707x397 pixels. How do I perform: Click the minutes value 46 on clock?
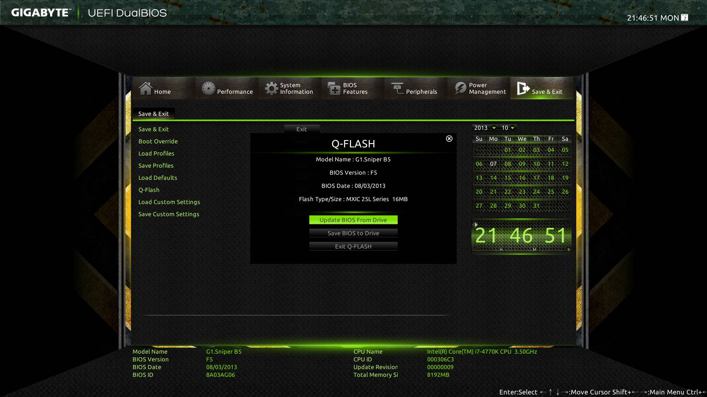pos(521,236)
